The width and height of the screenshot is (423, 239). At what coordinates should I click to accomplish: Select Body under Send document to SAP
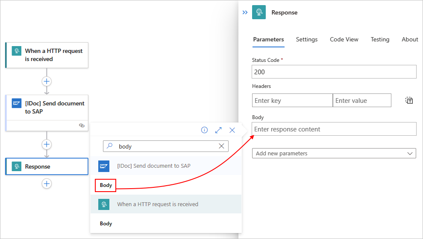pyautogui.click(x=106, y=185)
